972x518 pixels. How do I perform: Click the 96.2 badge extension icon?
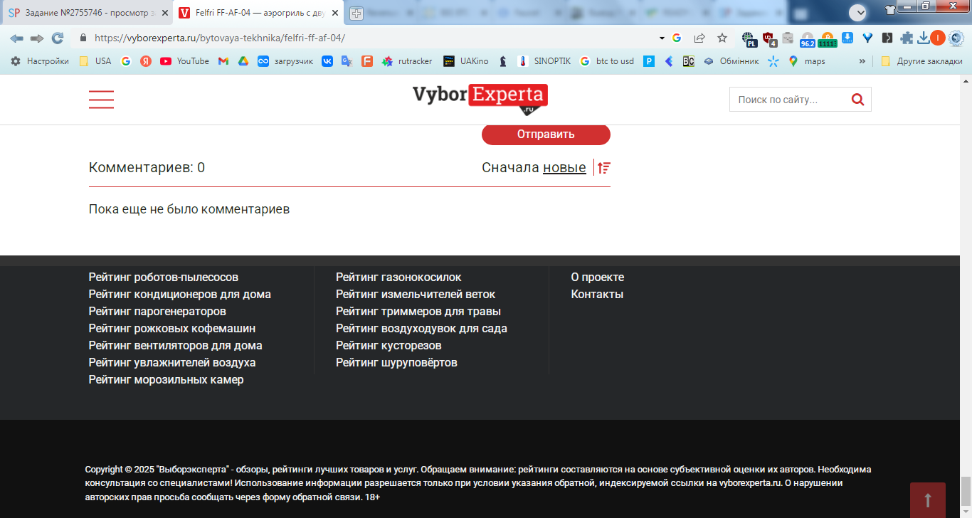(807, 39)
